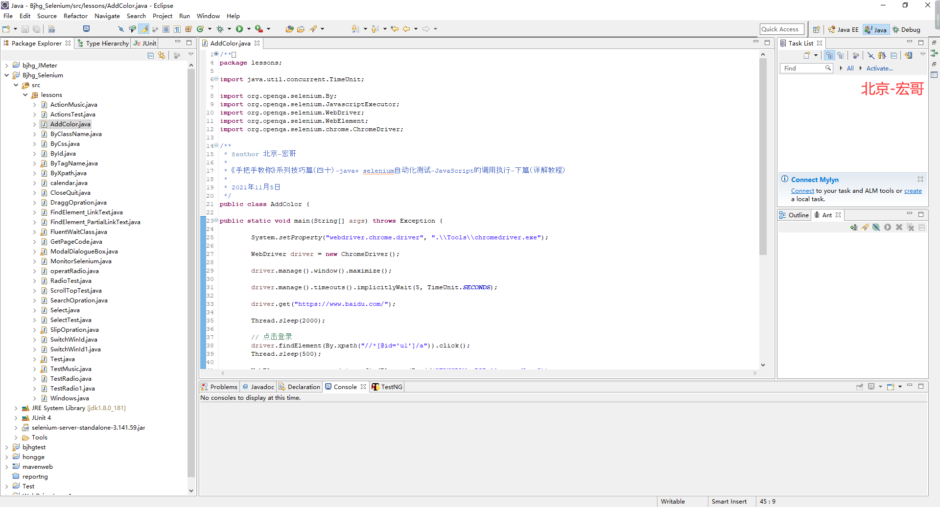Switch to the Debug perspective
The width and height of the screenshot is (940, 507).
(x=906, y=29)
